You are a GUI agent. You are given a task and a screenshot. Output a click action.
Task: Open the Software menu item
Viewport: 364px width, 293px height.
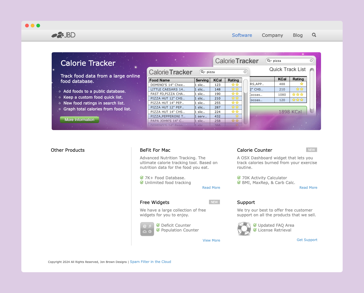pyautogui.click(x=242, y=35)
